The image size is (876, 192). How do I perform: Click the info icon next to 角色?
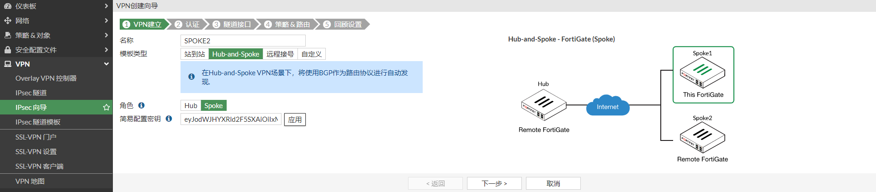pos(142,105)
